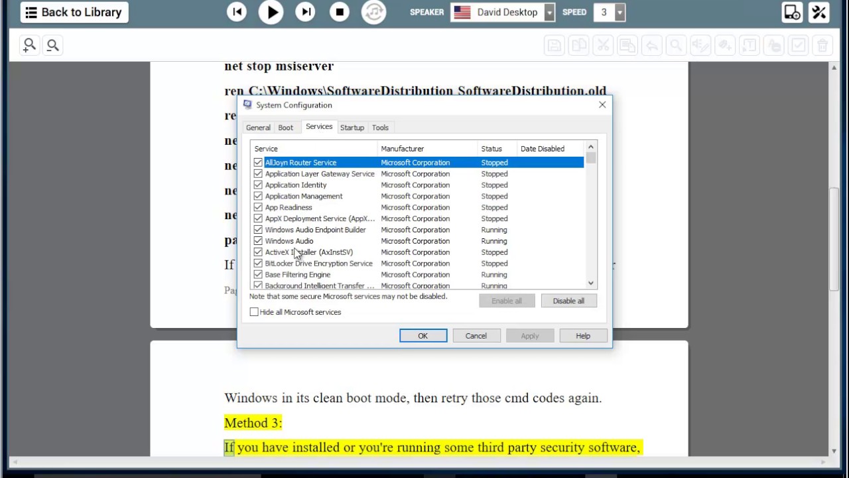Click the document vertical scrollbar thumb
The image size is (849, 478).
click(x=834, y=239)
